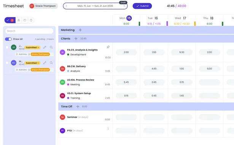The width and height of the screenshot is (234, 145).
Task: Click empty Monday cell for BB.CW. Delivery
Action: [x=126, y=69]
